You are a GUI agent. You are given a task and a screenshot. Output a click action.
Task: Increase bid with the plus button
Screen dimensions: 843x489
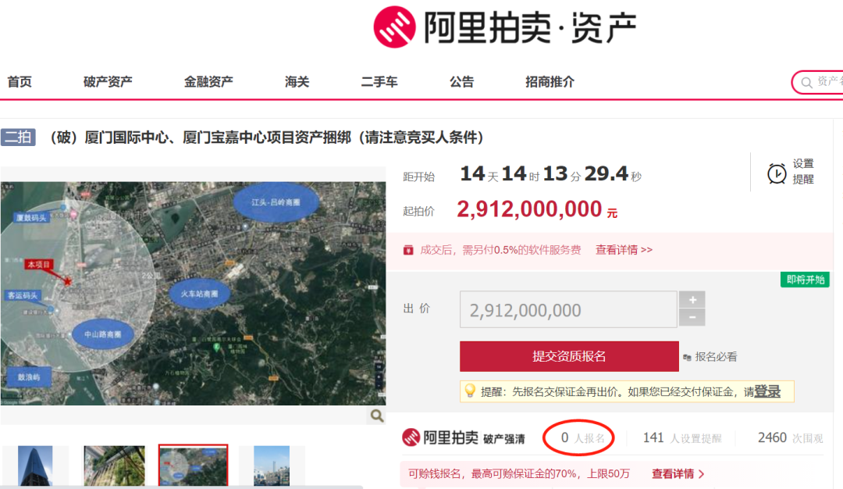[692, 300]
